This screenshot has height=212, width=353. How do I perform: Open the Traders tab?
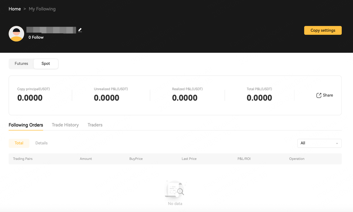(x=95, y=125)
